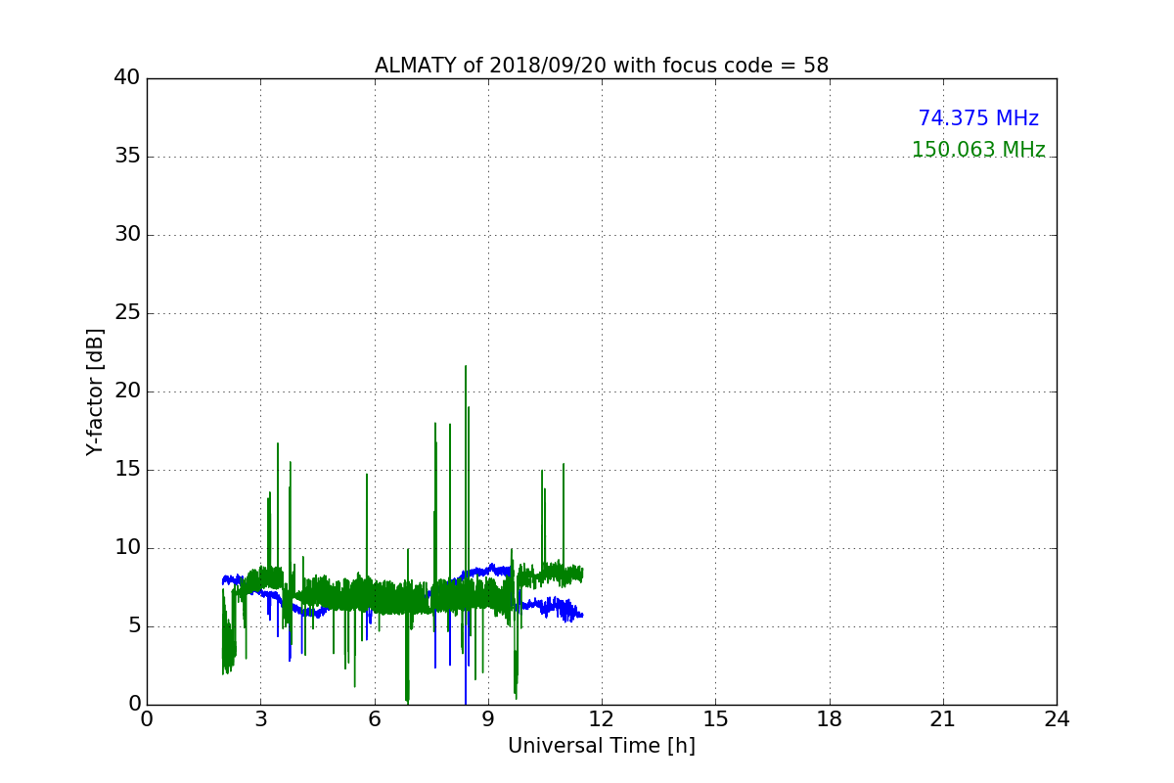Click the 'Y-factor [dB]' axis label
Screen dimensions: 1174x783
tap(95, 391)
